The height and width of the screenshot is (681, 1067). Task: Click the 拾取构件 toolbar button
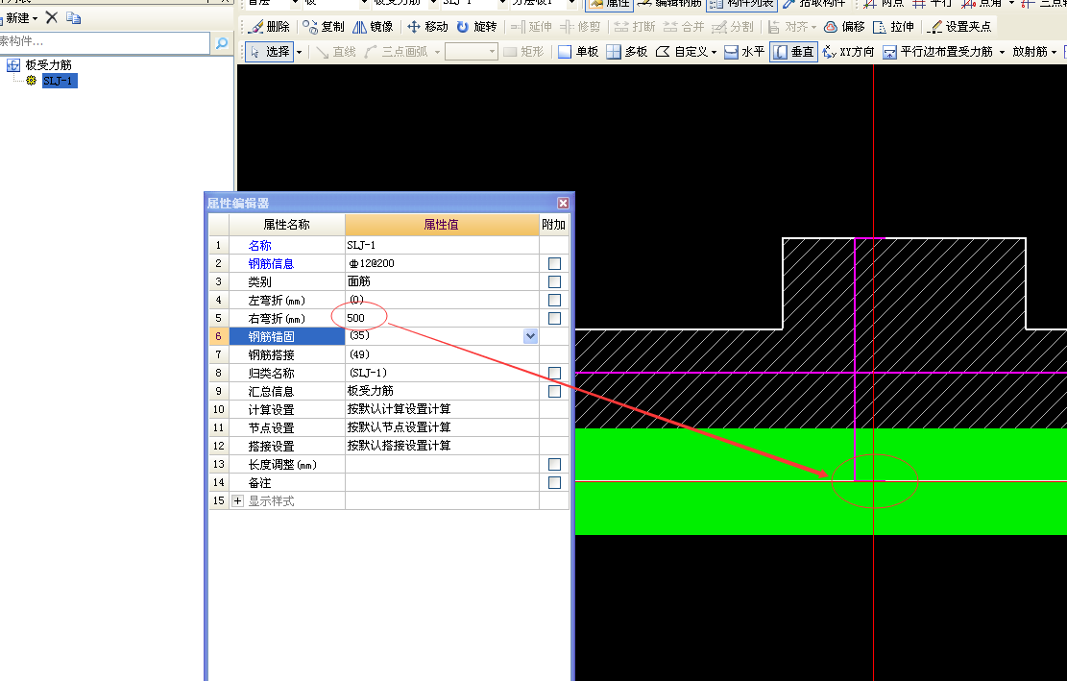pos(814,4)
